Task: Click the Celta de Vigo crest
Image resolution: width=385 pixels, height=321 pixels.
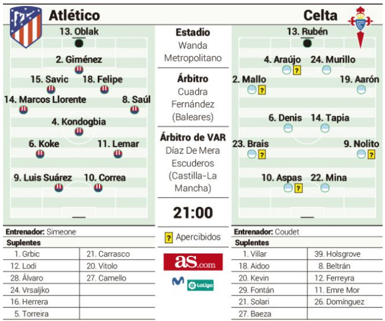Action: tap(360, 27)
